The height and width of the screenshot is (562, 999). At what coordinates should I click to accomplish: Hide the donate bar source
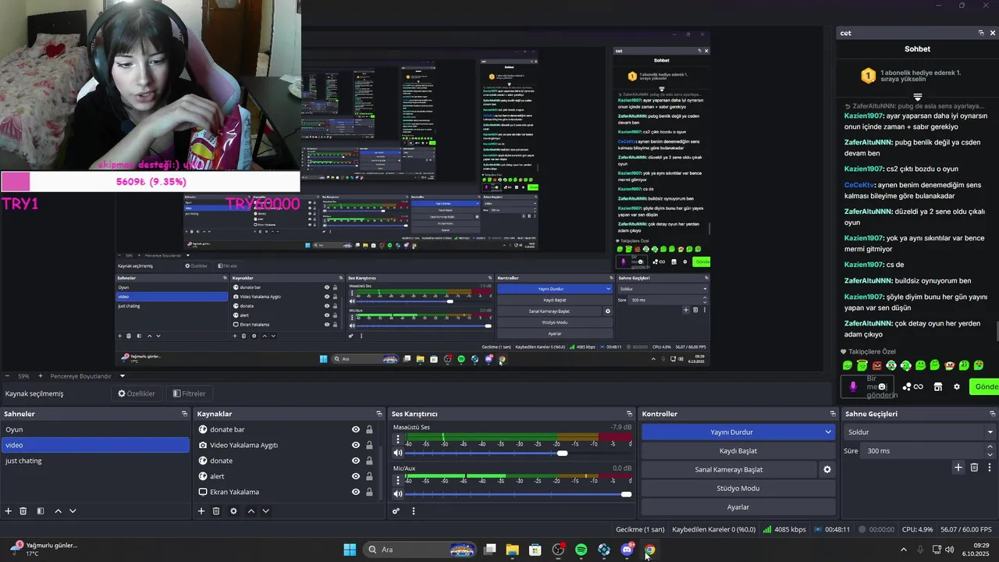[x=356, y=429]
